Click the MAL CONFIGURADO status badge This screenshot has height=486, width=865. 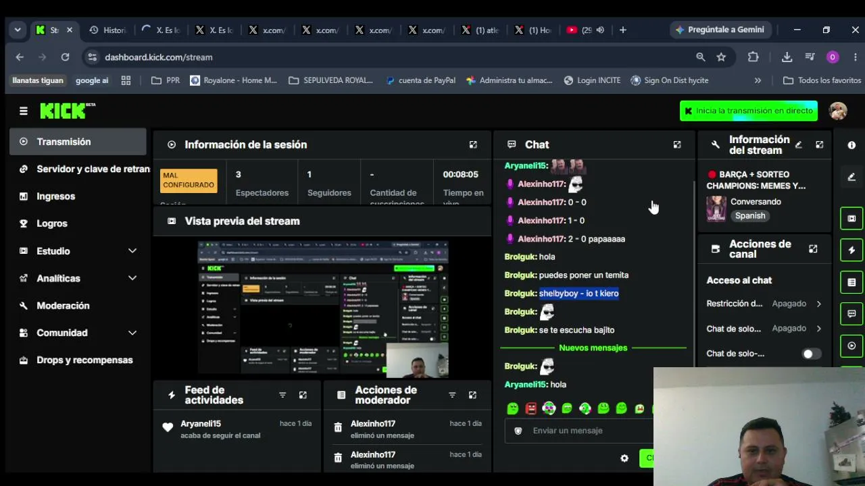189,180
